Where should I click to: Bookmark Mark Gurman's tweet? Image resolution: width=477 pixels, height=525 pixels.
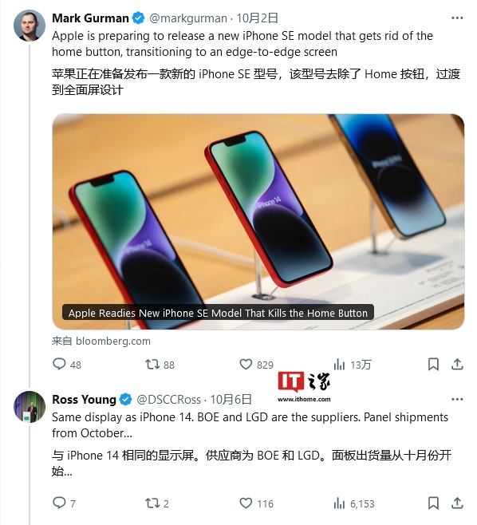[433, 364]
